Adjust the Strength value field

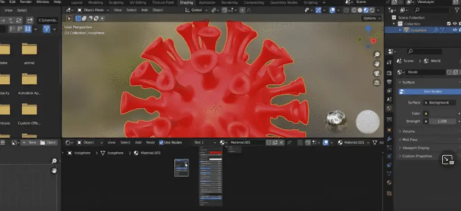click(442, 121)
